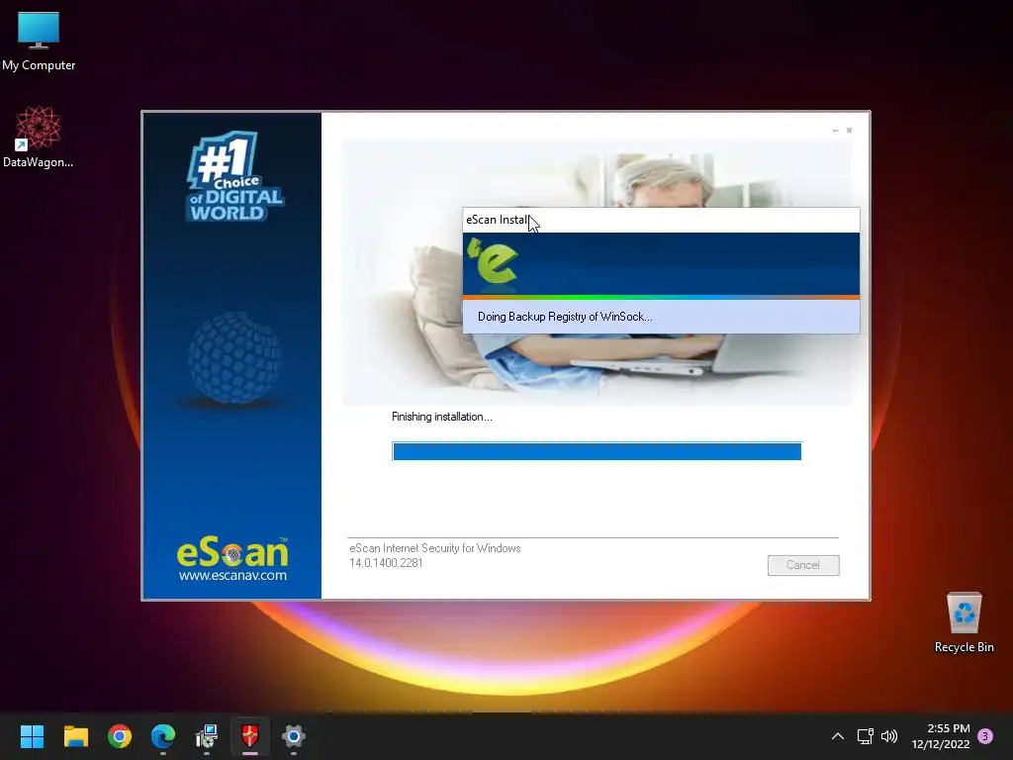This screenshot has width=1013, height=760.
Task: Click the blue globe graphic in the sidebar
Action: (x=234, y=358)
